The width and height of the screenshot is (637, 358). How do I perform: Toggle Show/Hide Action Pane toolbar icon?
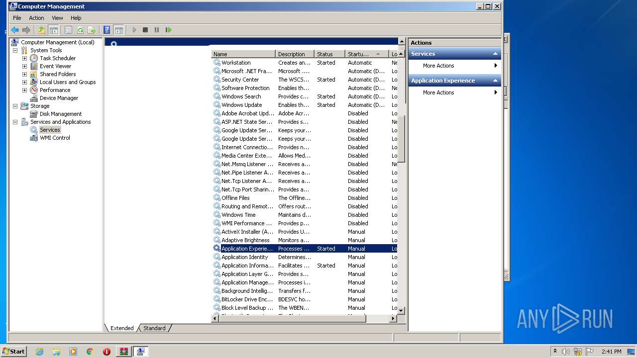click(118, 30)
